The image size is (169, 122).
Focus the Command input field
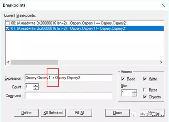coord(68,95)
